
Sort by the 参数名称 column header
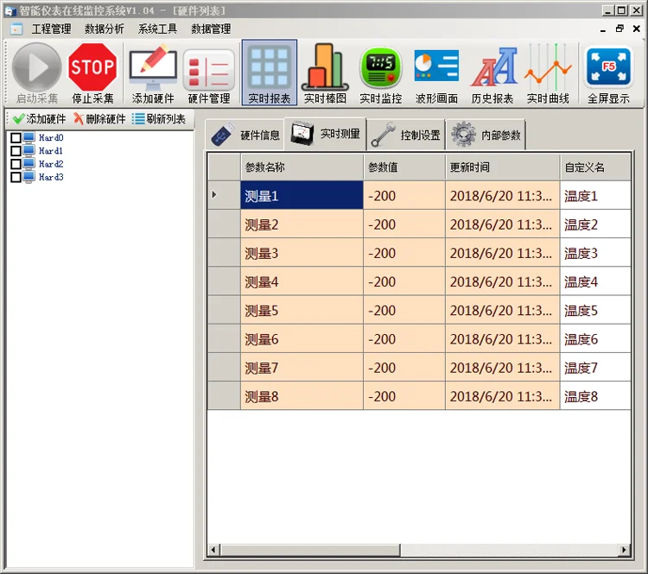coord(302,167)
